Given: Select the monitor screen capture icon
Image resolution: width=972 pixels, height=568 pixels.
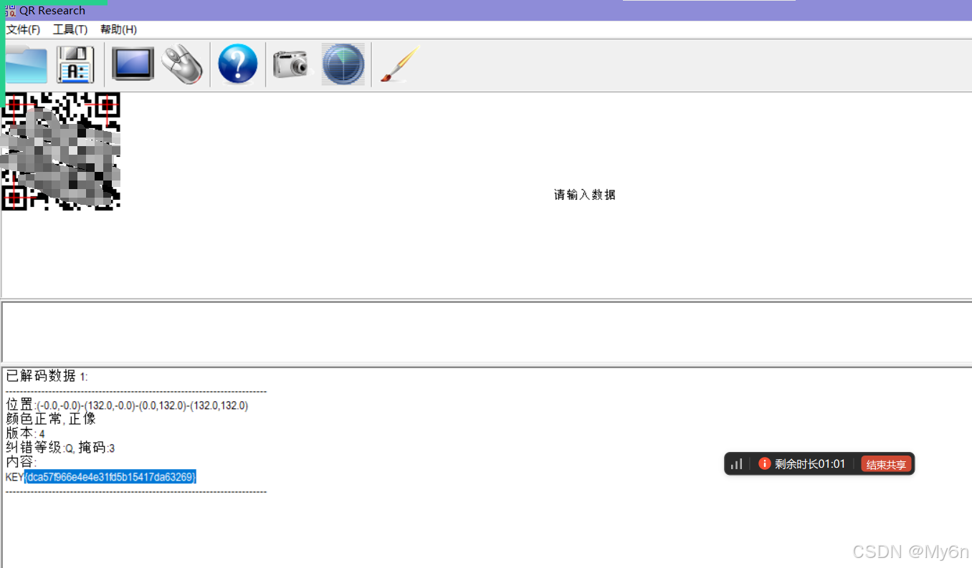Looking at the screenshot, I should coord(133,64).
